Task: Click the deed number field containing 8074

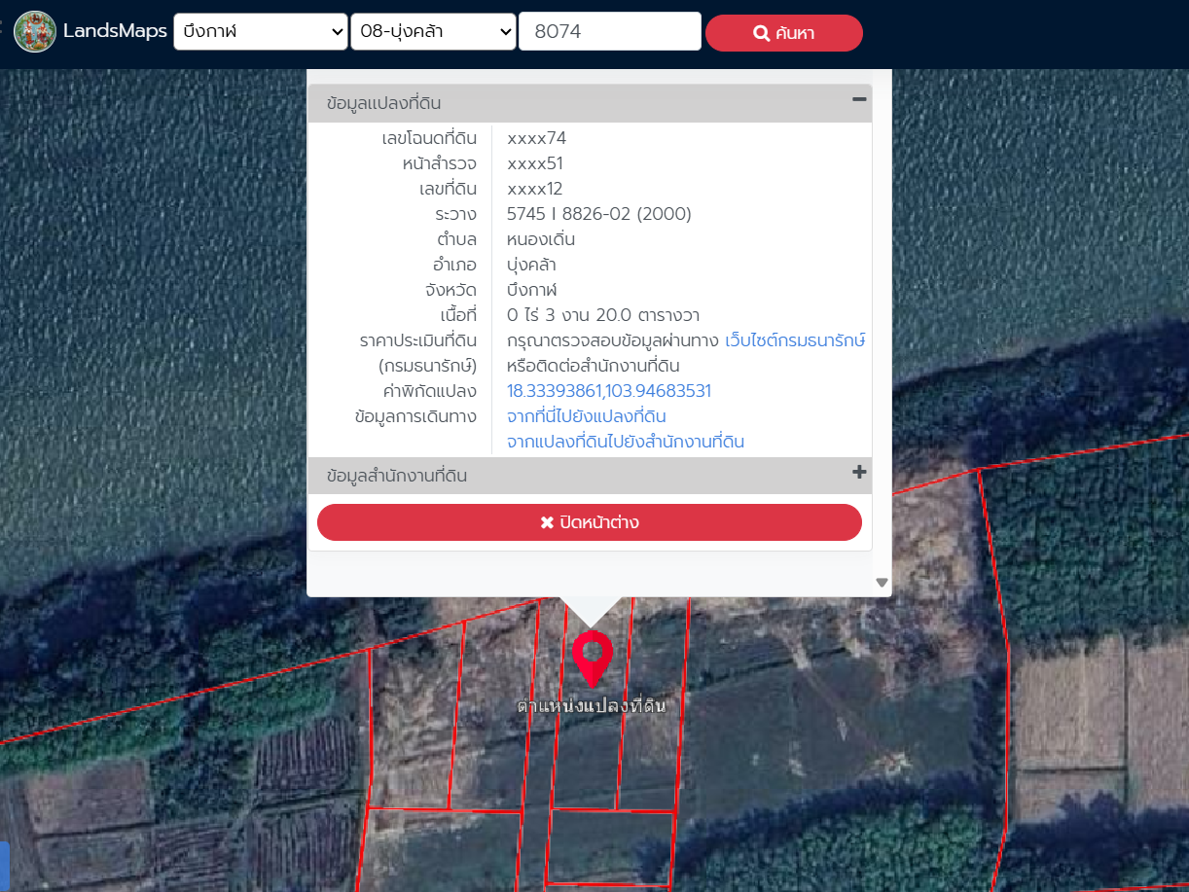Action: [609, 32]
